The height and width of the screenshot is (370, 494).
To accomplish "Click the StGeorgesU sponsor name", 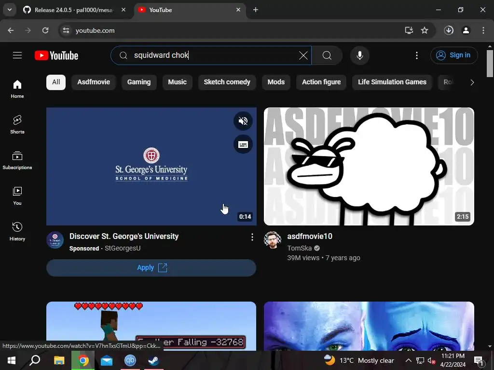I will point(123,248).
